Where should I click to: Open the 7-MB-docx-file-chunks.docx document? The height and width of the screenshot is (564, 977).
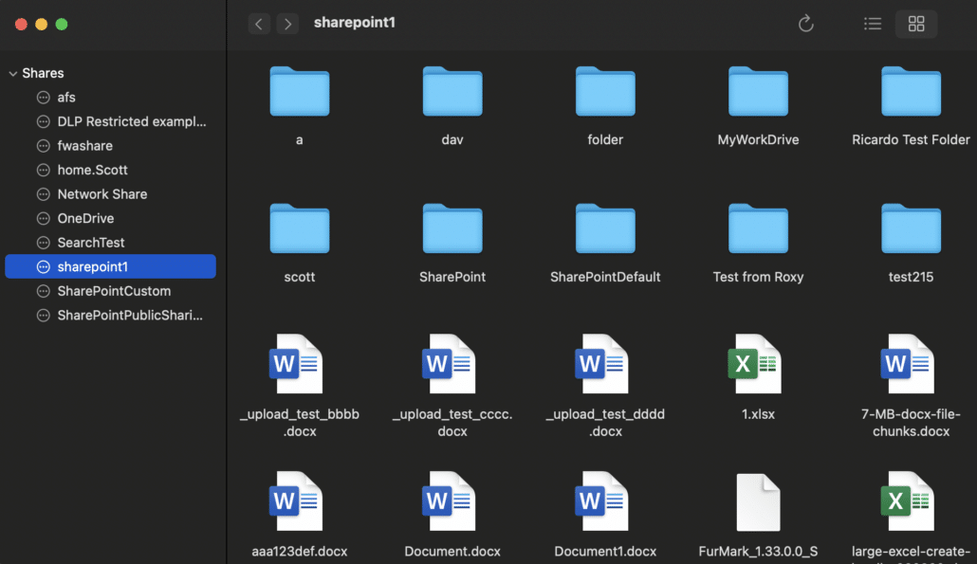pos(911,365)
